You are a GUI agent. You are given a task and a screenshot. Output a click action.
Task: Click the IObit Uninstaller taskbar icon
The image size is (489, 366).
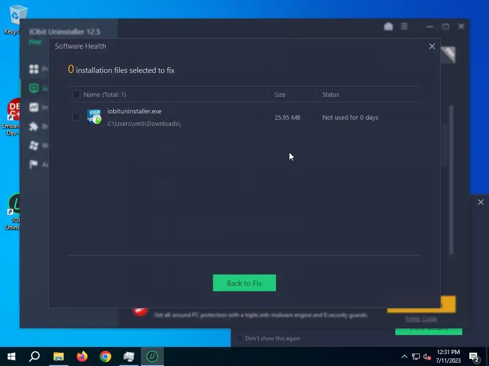click(x=152, y=356)
